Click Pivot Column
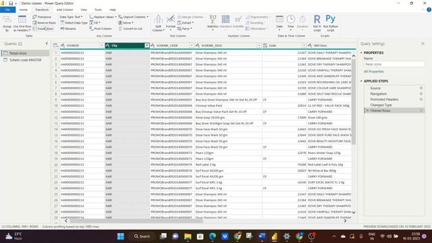 coord(101,28)
